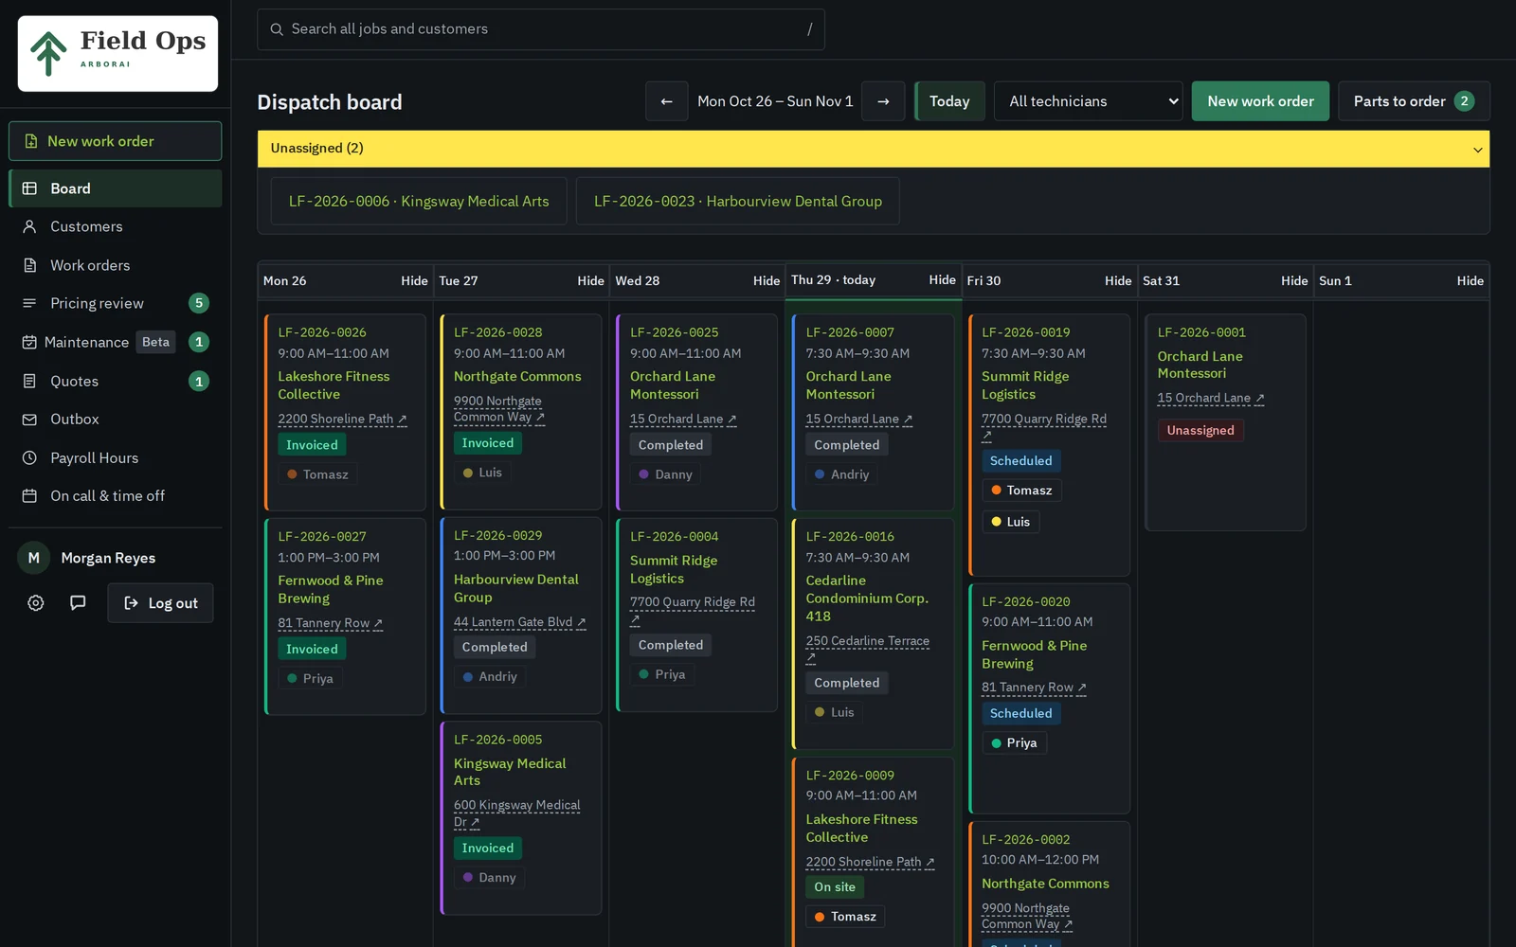Viewport: 1516px width, 947px height.
Task: Open the All technicians dropdown
Action: pyautogui.click(x=1089, y=101)
